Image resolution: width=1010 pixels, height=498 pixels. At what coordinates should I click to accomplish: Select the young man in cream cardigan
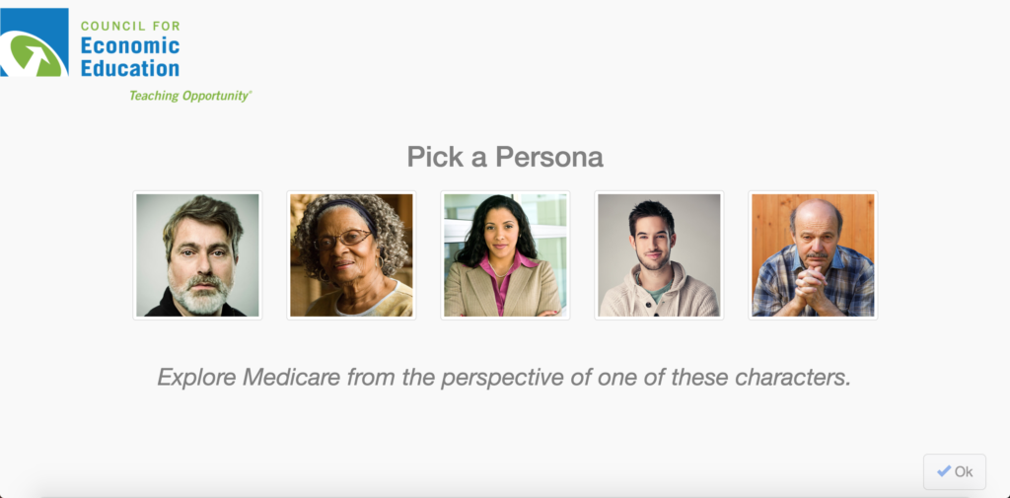[x=659, y=254]
